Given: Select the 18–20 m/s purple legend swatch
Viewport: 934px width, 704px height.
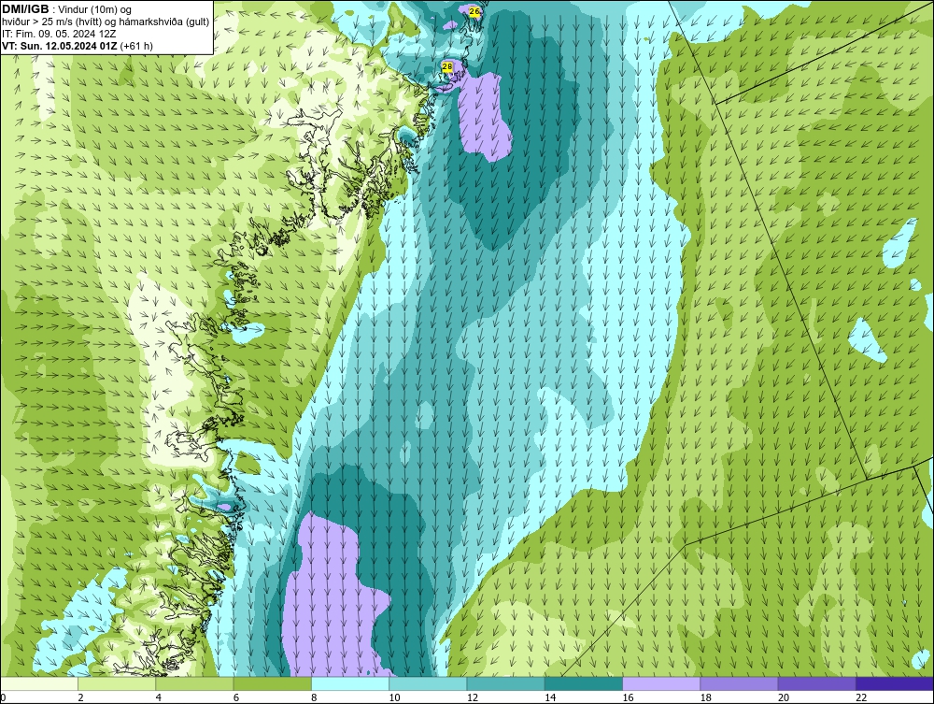Looking at the screenshot, I should (x=739, y=683).
